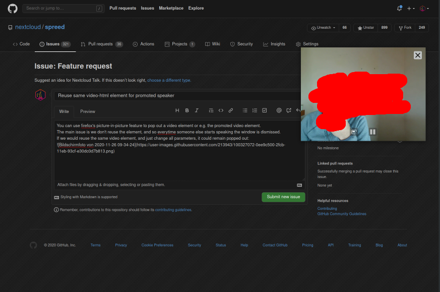The height and width of the screenshot is (292, 440).
Task: View the 66 watchers count
Action: [345, 28]
